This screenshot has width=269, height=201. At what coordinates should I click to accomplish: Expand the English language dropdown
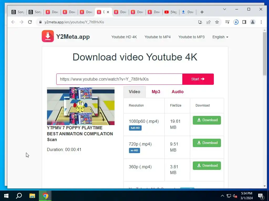pyautogui.click(x=220, y=37)
